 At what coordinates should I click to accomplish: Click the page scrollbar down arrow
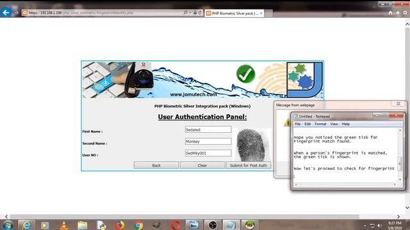pos(407,208)
